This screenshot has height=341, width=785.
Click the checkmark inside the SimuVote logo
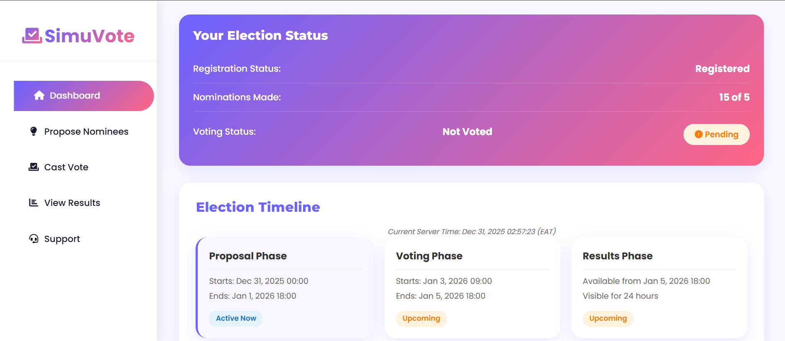[32, 34]
